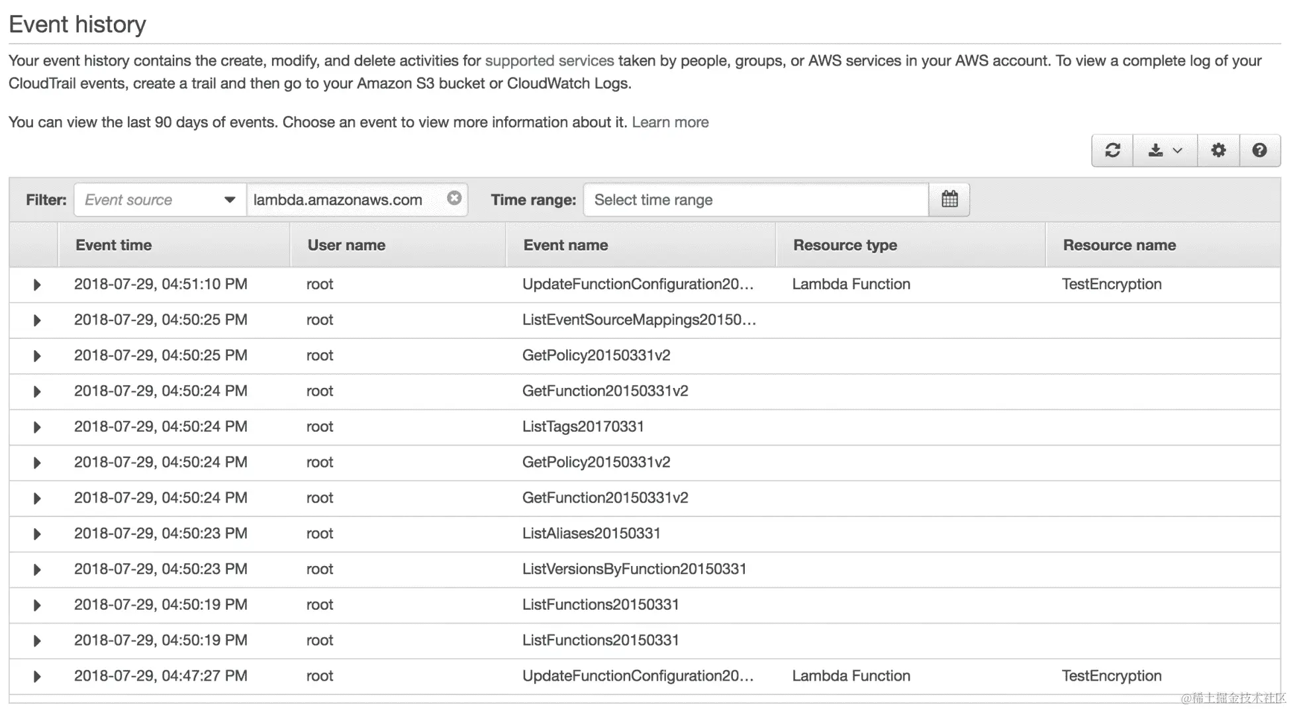
Task: Click the User name column header
Action: (346, 245)
